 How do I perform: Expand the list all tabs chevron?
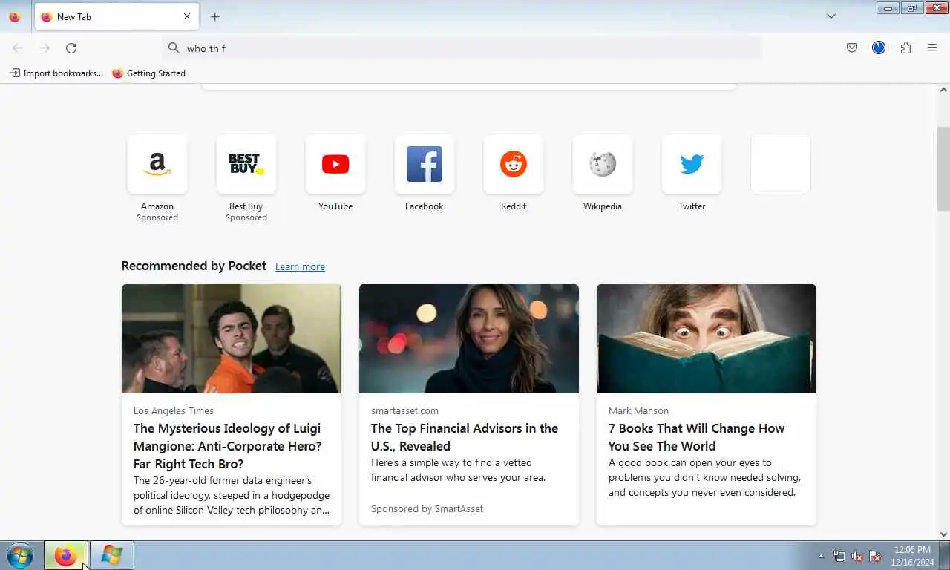[831, 16]
